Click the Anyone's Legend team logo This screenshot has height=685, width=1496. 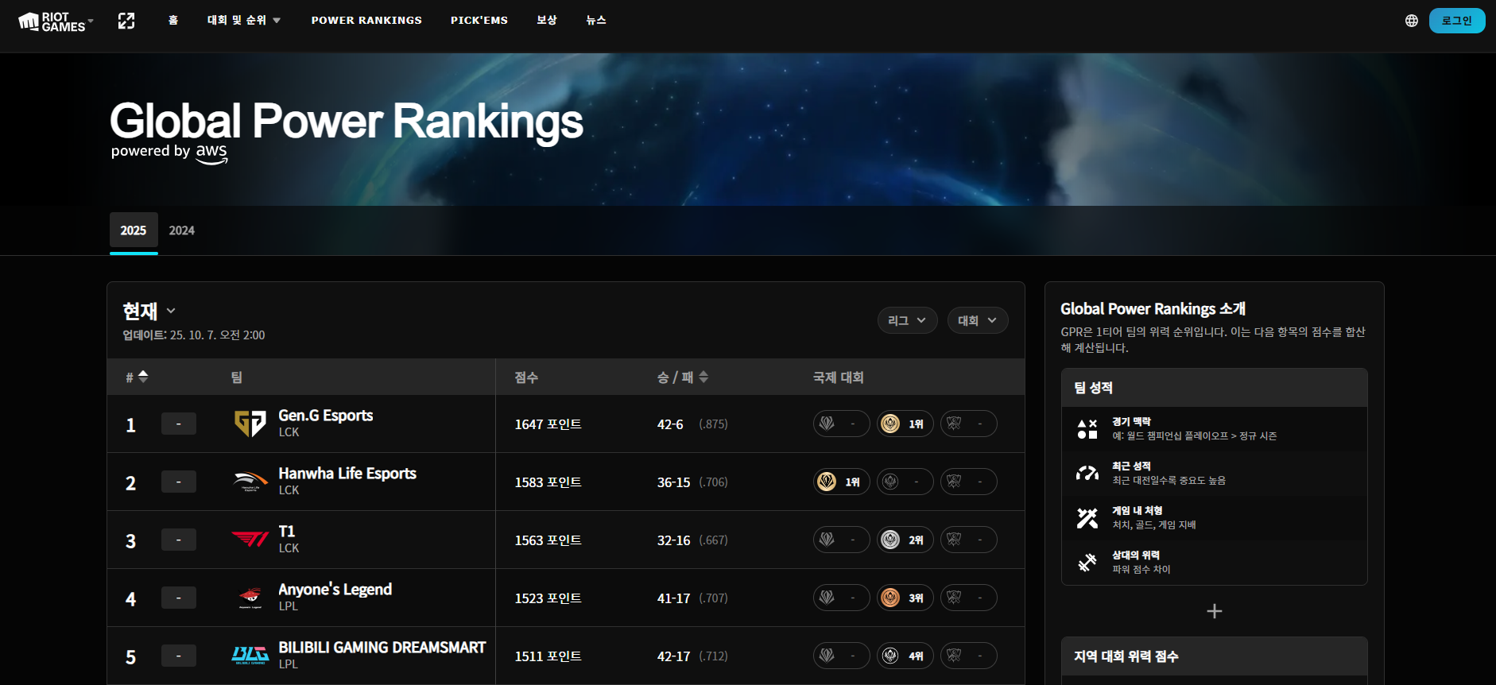[x=250, y=598]
